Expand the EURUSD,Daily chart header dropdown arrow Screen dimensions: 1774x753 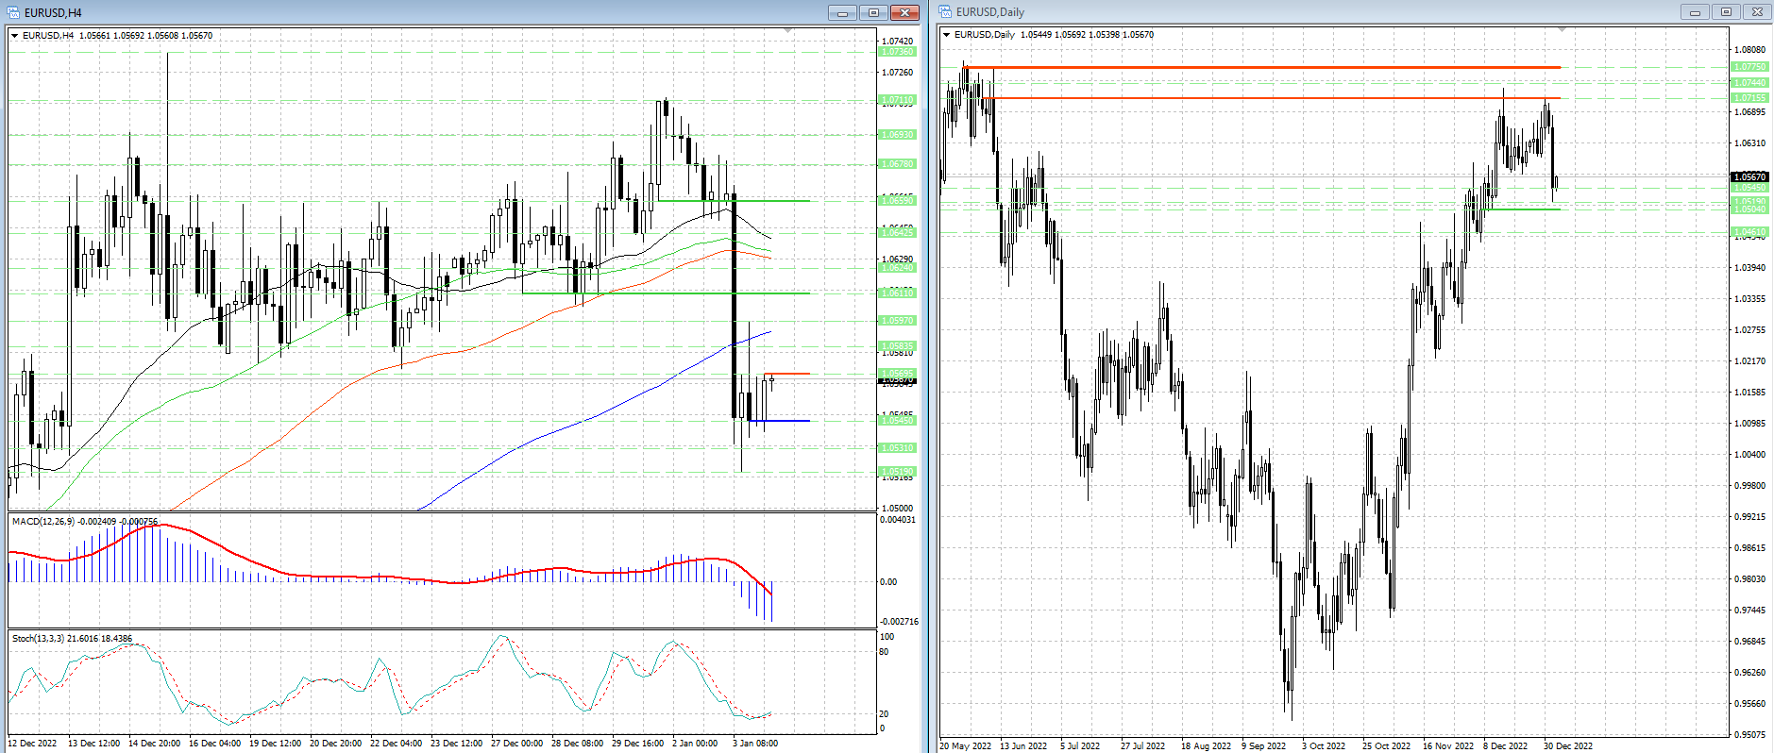947,35
